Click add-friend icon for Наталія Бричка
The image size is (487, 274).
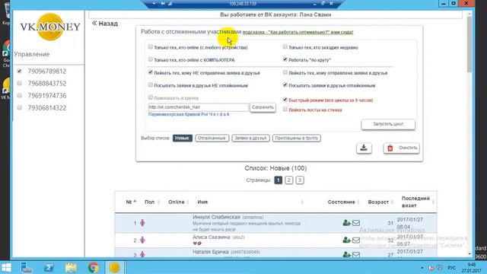pos(347,254)
